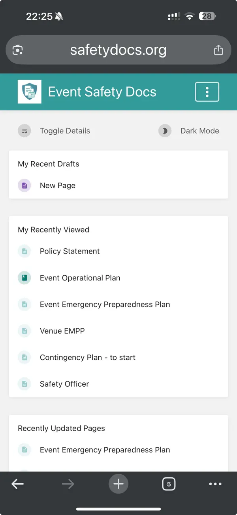Click the purple draft icon beside New Page

click(x=24, y=185)
